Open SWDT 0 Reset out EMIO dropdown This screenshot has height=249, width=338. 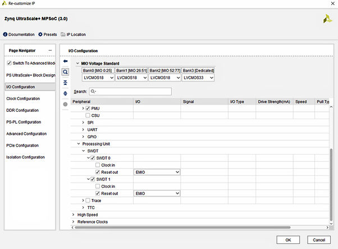(x=157, y=172)
